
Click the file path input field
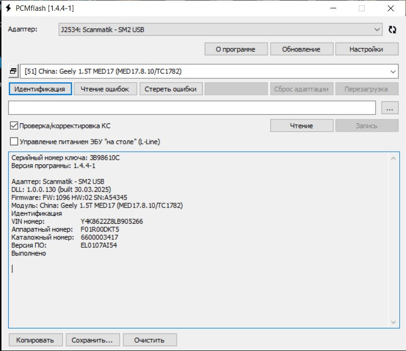tap(192, 108)
